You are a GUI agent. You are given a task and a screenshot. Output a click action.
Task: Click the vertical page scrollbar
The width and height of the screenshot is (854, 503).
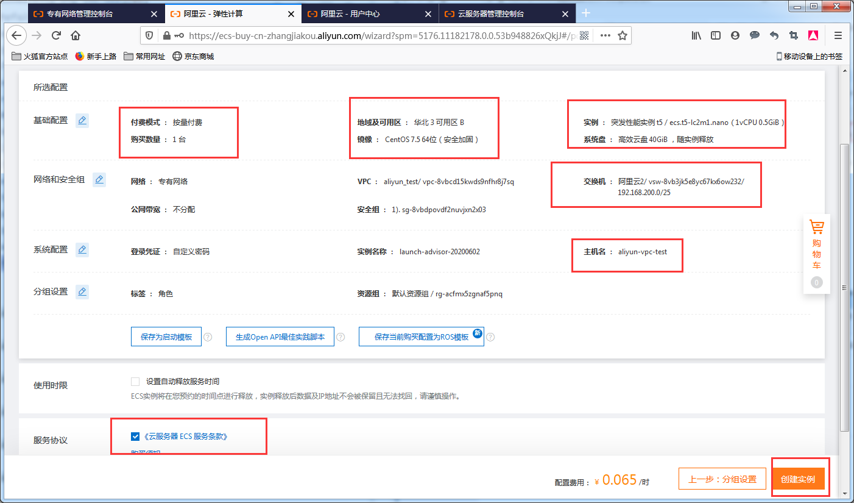(x=845, y=287)
